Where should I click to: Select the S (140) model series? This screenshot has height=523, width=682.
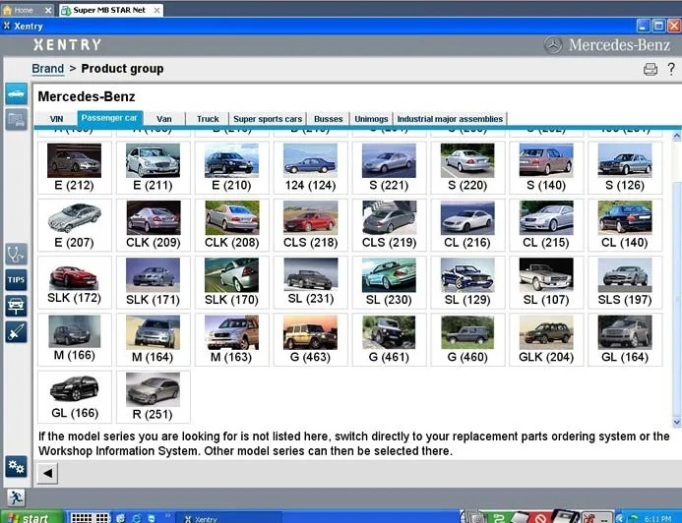[546, 168]
